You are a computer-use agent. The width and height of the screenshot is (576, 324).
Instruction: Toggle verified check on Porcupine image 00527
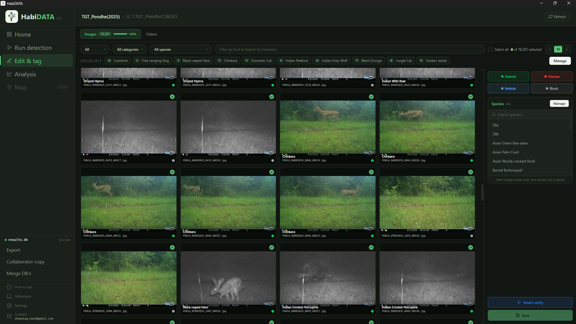[x=371, y=247]
